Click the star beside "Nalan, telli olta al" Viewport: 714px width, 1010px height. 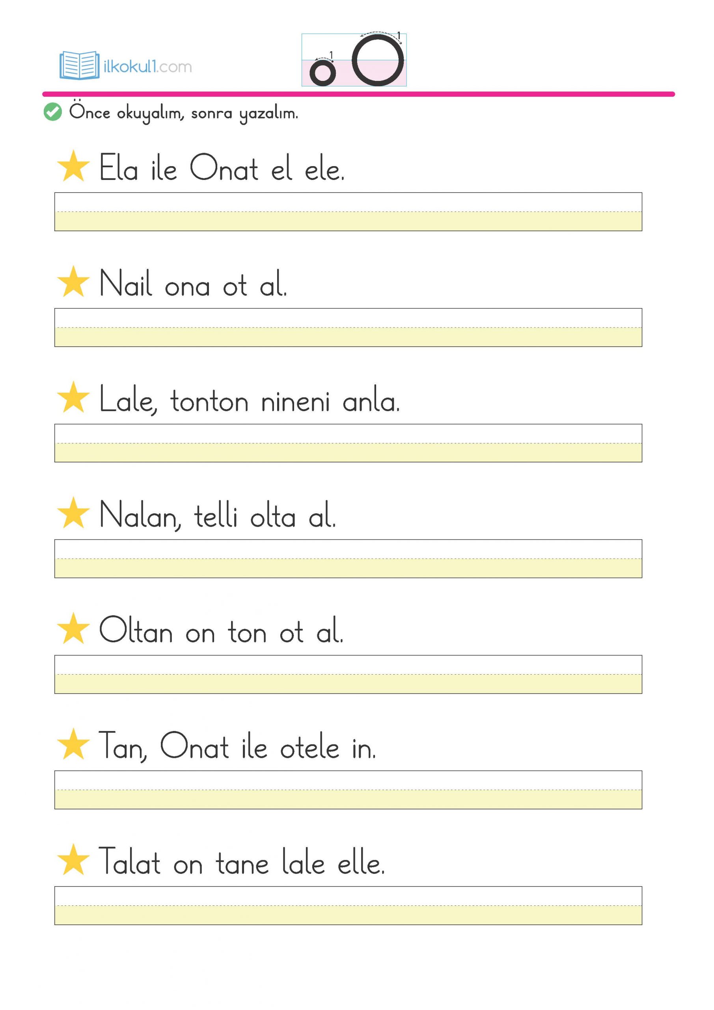coord(73,513)
